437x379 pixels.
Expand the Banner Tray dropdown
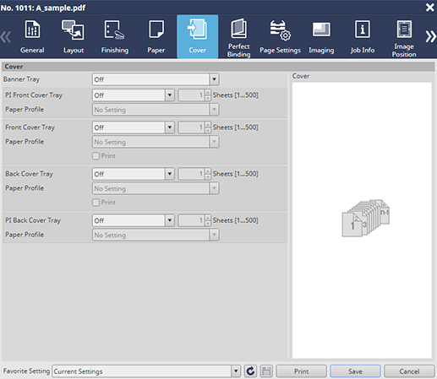(x=214, y=79)
